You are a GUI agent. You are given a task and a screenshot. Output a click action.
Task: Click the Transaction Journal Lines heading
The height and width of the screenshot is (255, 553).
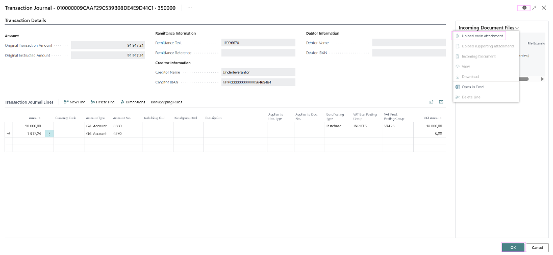coord(29,102)
